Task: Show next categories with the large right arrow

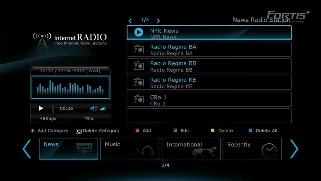Action: 294,149
